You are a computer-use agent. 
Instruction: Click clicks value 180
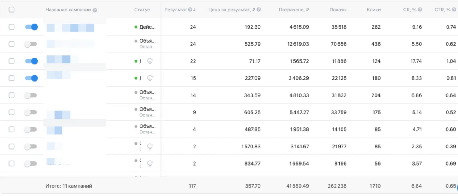pos(376,78)
